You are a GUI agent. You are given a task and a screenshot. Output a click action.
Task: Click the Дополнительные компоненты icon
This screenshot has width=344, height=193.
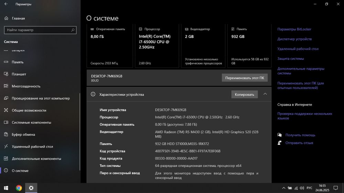(6, 158)
